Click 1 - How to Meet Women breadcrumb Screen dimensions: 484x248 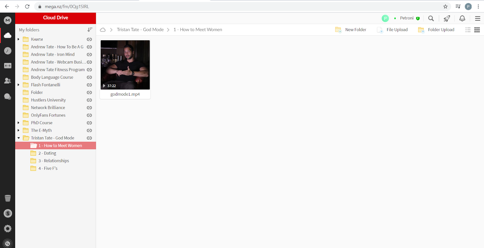pos(198,30)
